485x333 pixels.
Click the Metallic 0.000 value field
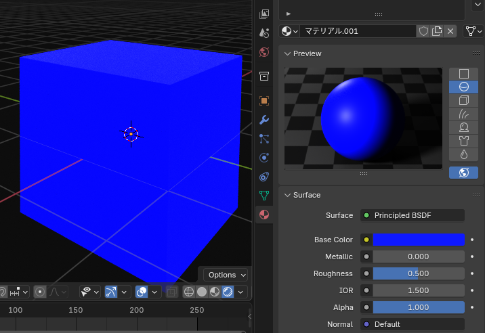pyautogui.click(x=419, y=257)
